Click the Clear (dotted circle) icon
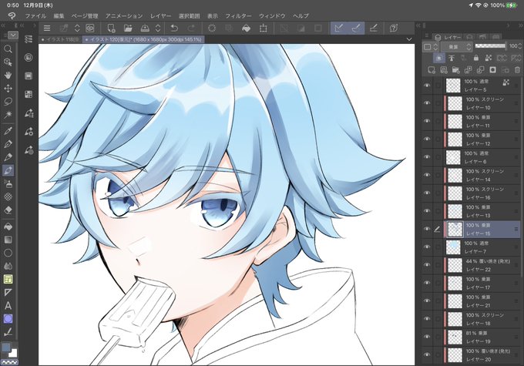Image resolution: width=524 pixels, height=366 pixels. pyautogui.click(x=212, y=28)
